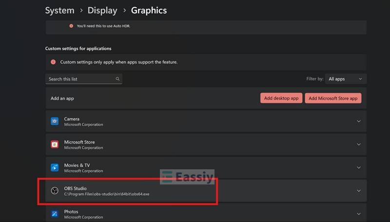Click the Microsoft Store label
Image resolution: width=390 pixels, height=222 pixels.
coord(79,142)
